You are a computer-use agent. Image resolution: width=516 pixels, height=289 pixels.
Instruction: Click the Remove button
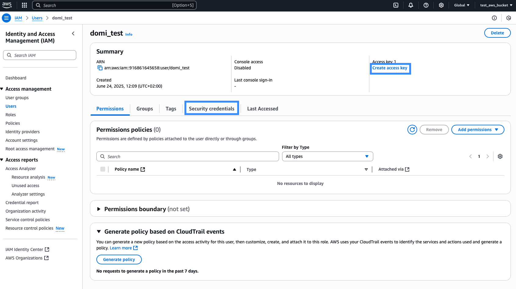[434, 130]
